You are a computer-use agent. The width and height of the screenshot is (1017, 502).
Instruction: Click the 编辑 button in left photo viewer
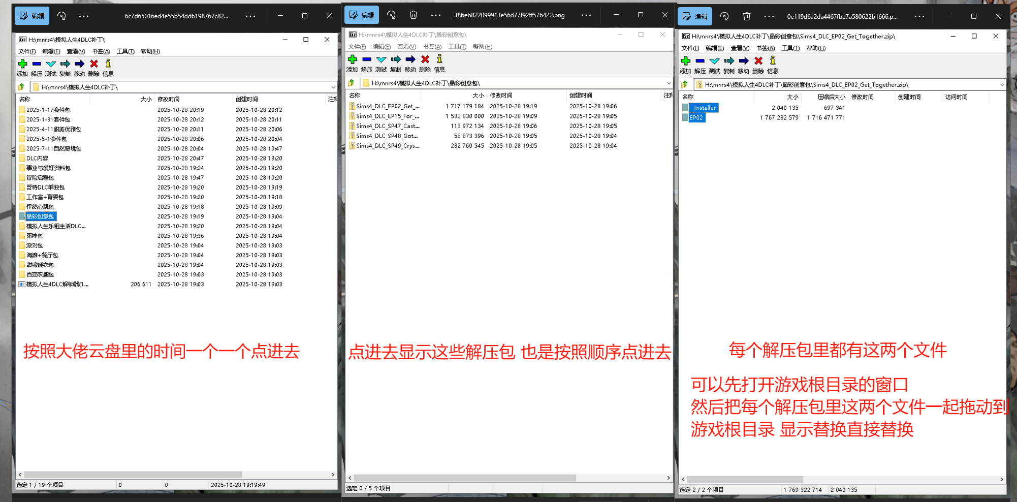(32, 16)
